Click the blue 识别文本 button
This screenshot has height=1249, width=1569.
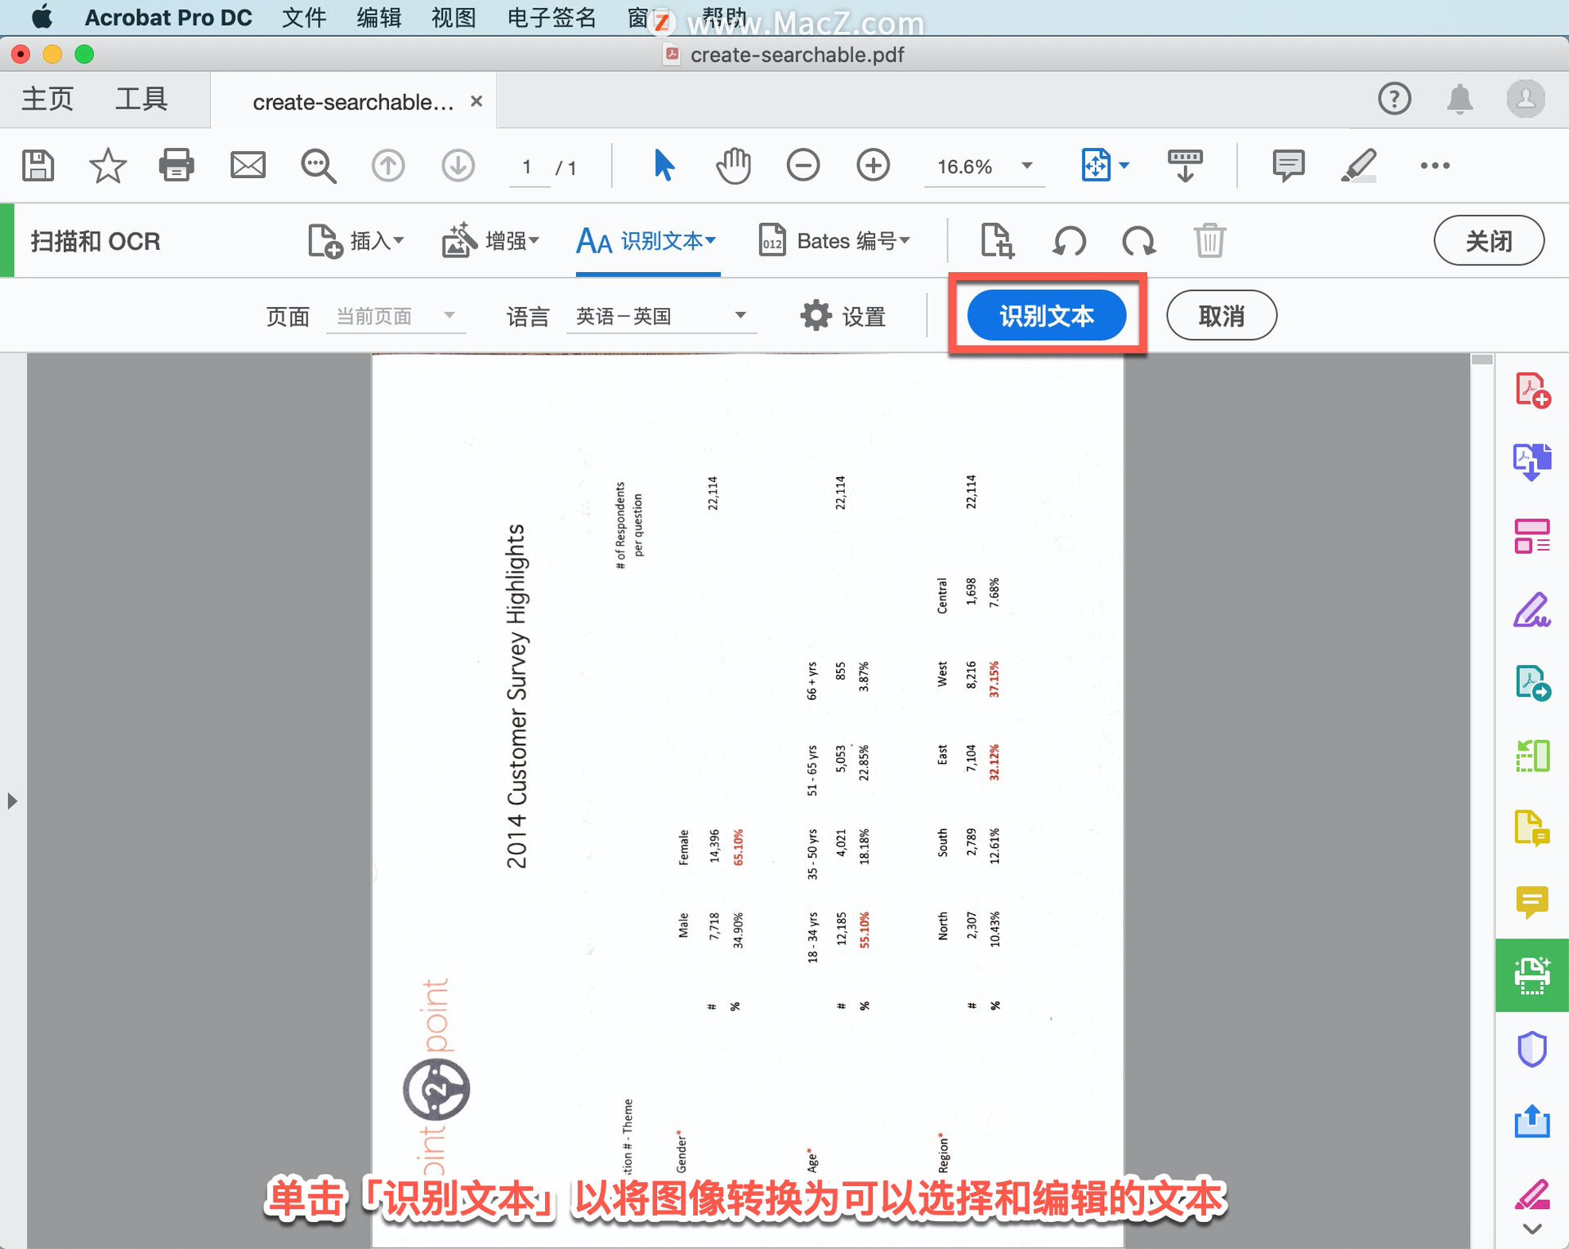[1046, 315]
